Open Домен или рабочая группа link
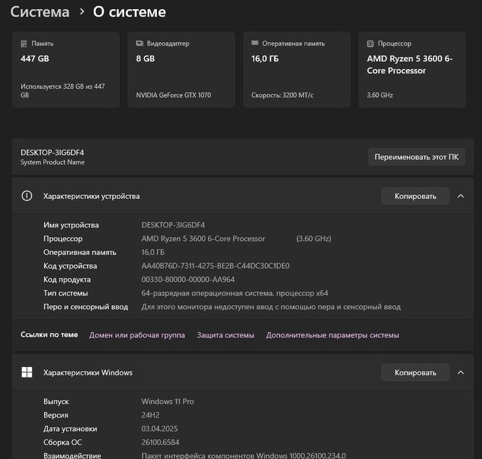The width and height of the screenshot is (482, 459). 137,335
